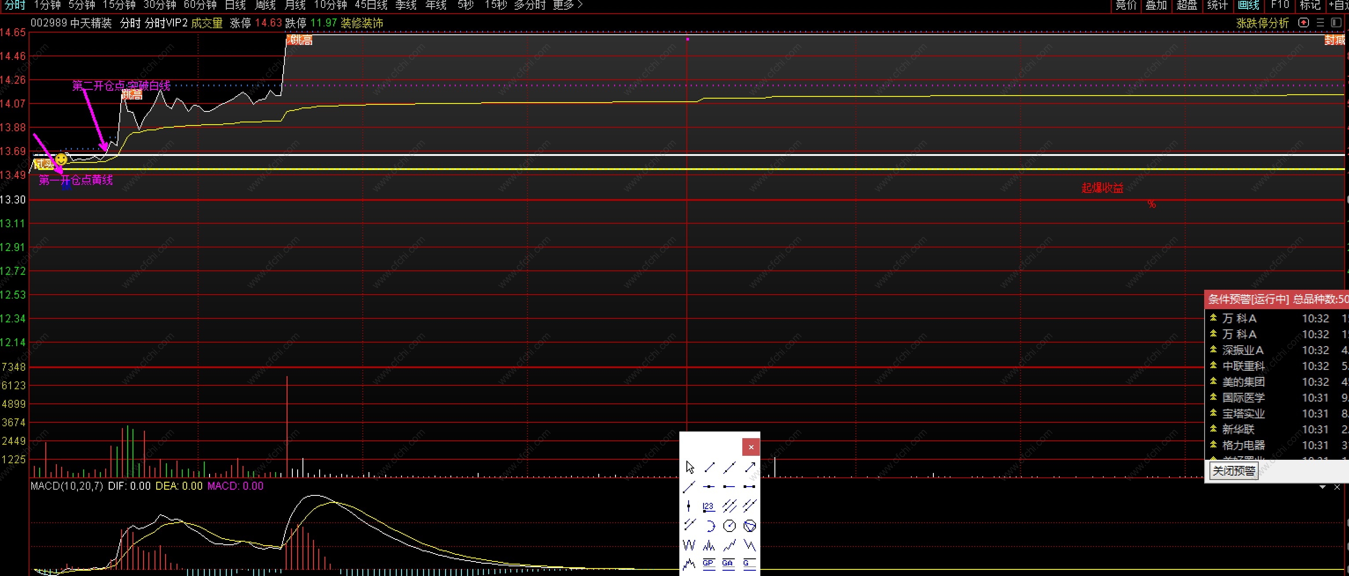Open the 涨跌停分析 link
Screen dimensions: 1349x576
[x=1262, y=23]
